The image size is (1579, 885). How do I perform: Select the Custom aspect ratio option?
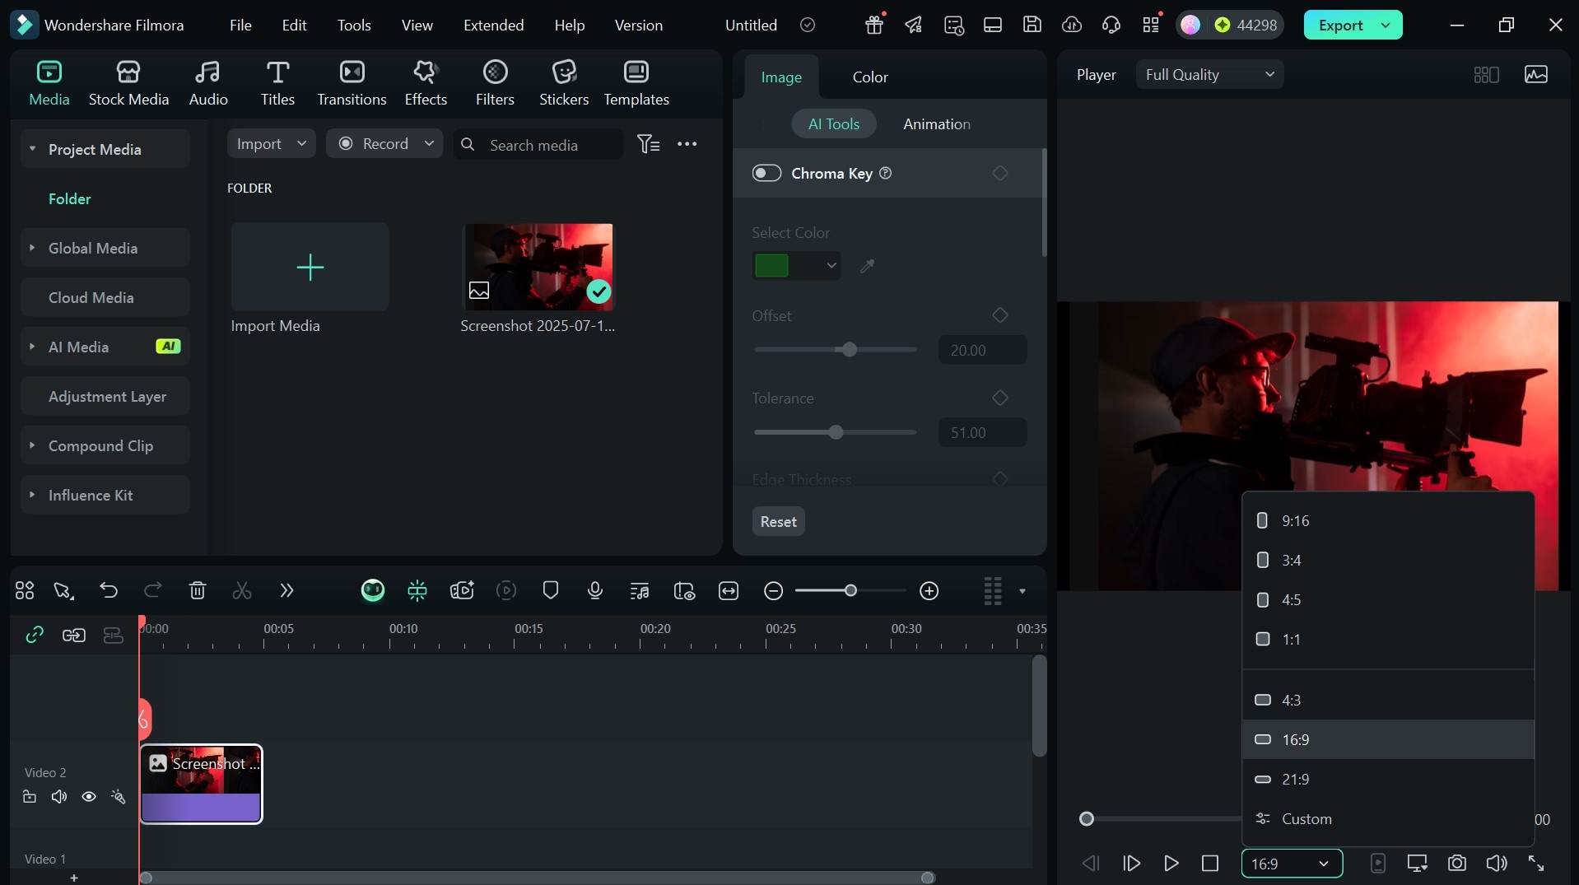1388,819
